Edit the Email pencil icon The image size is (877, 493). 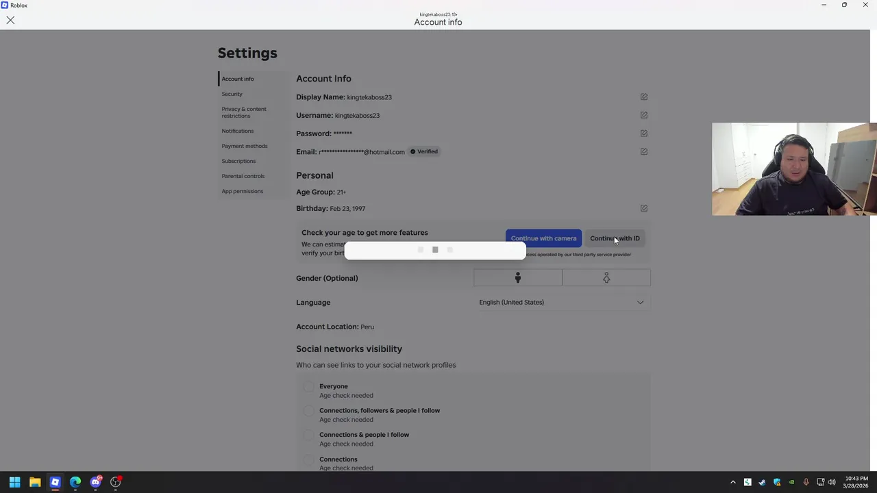click(x=643, y=151)
